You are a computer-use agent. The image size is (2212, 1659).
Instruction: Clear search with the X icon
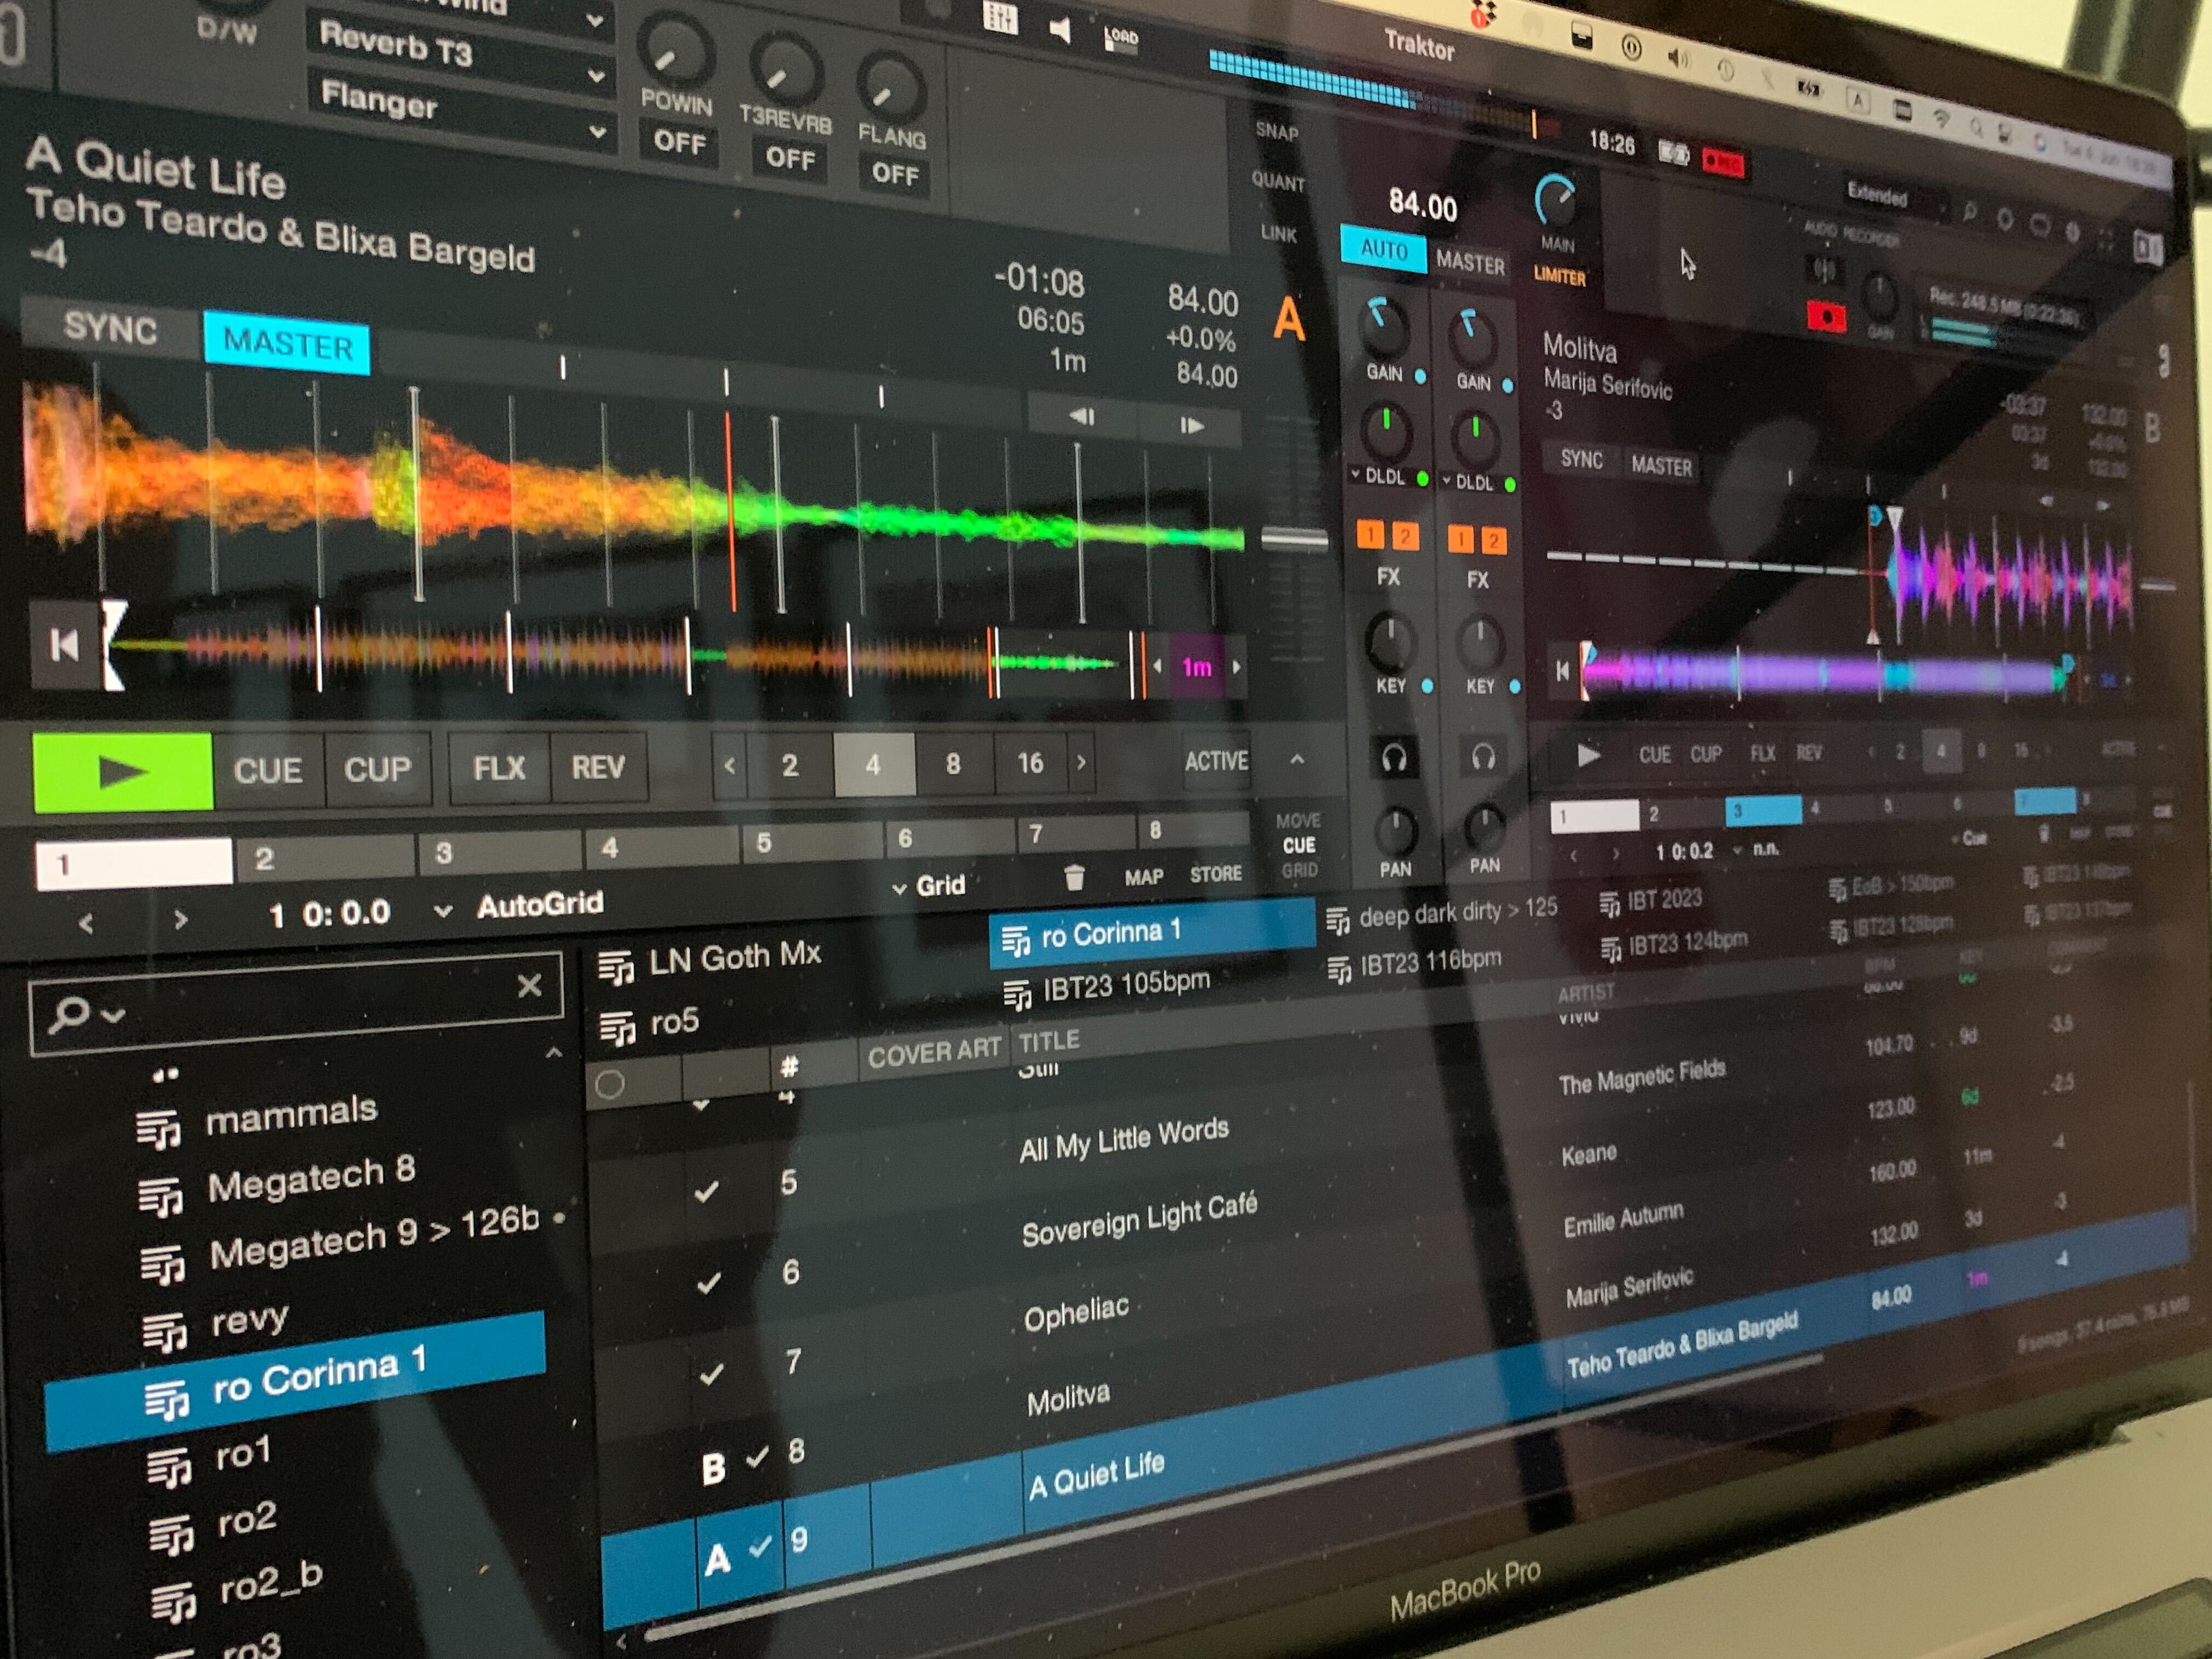(x=529, y=987)
